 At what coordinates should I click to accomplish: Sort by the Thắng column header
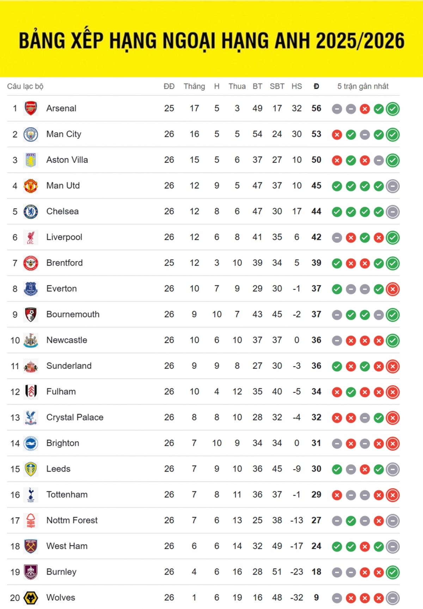[194, 86]
